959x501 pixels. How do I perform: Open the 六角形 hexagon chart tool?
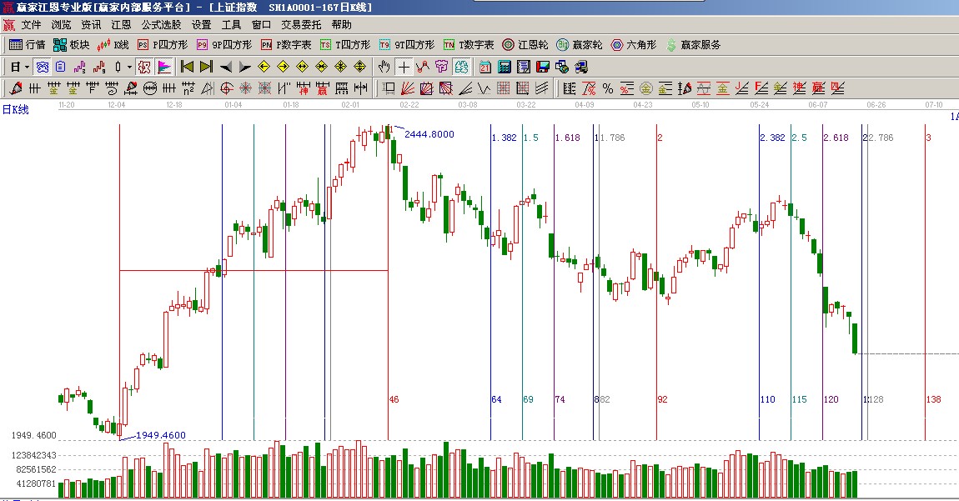pos(634,45)
